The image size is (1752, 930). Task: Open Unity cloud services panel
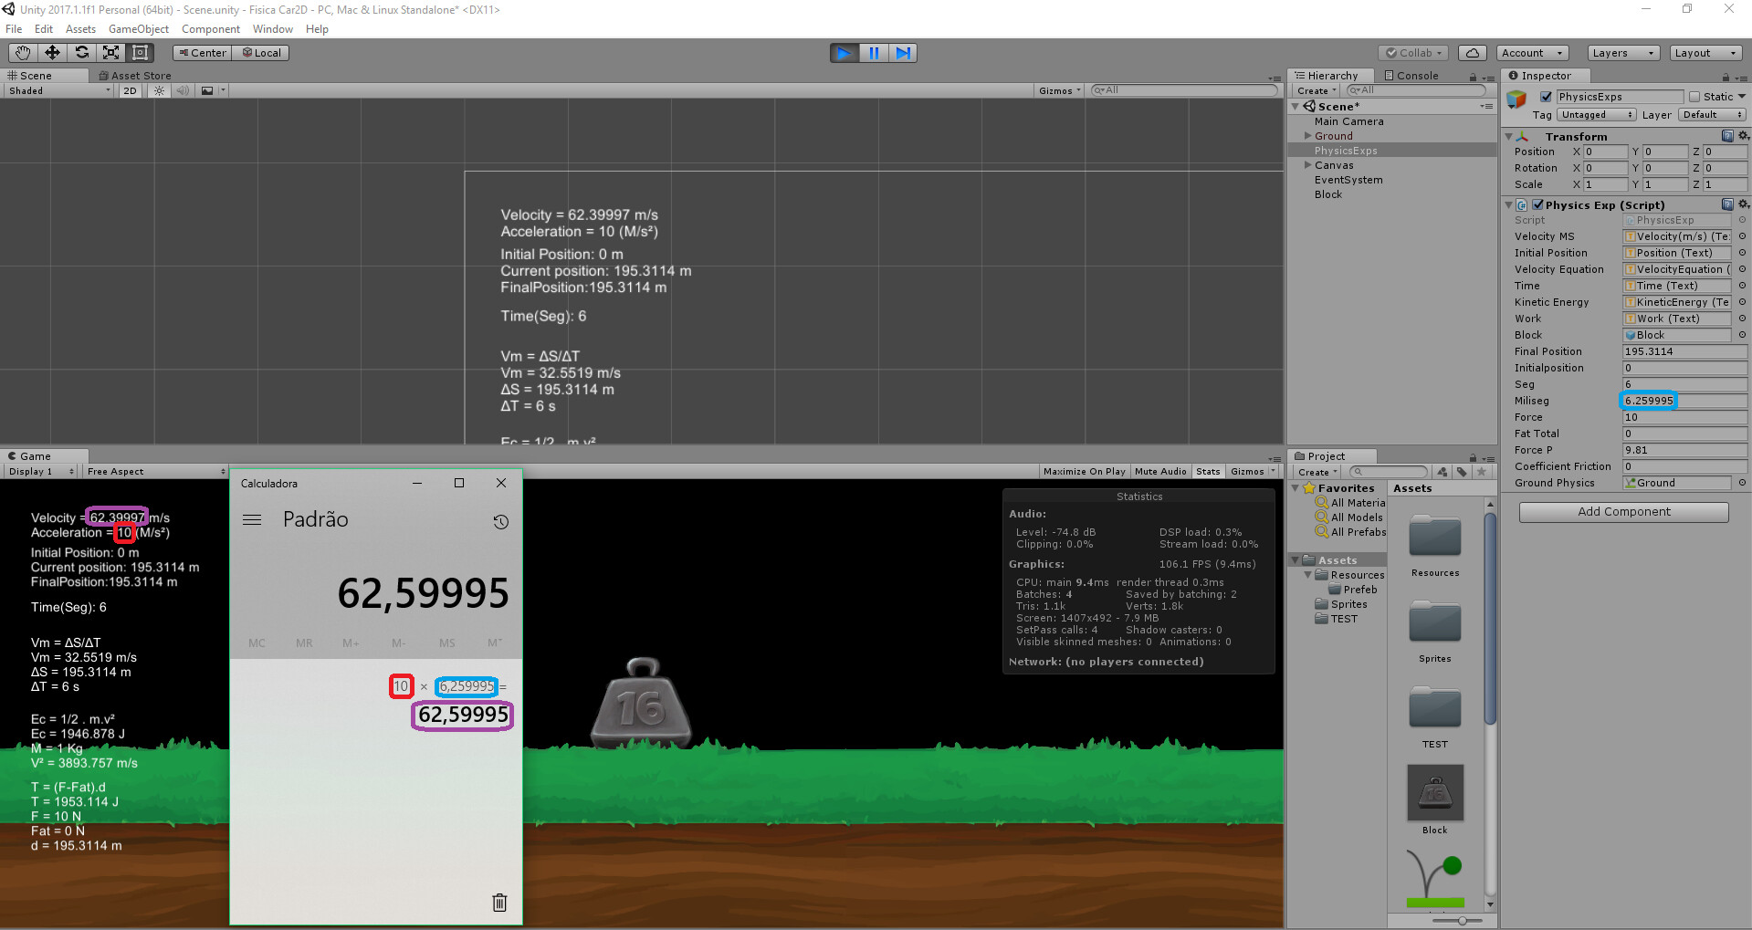pos(1473,52)
